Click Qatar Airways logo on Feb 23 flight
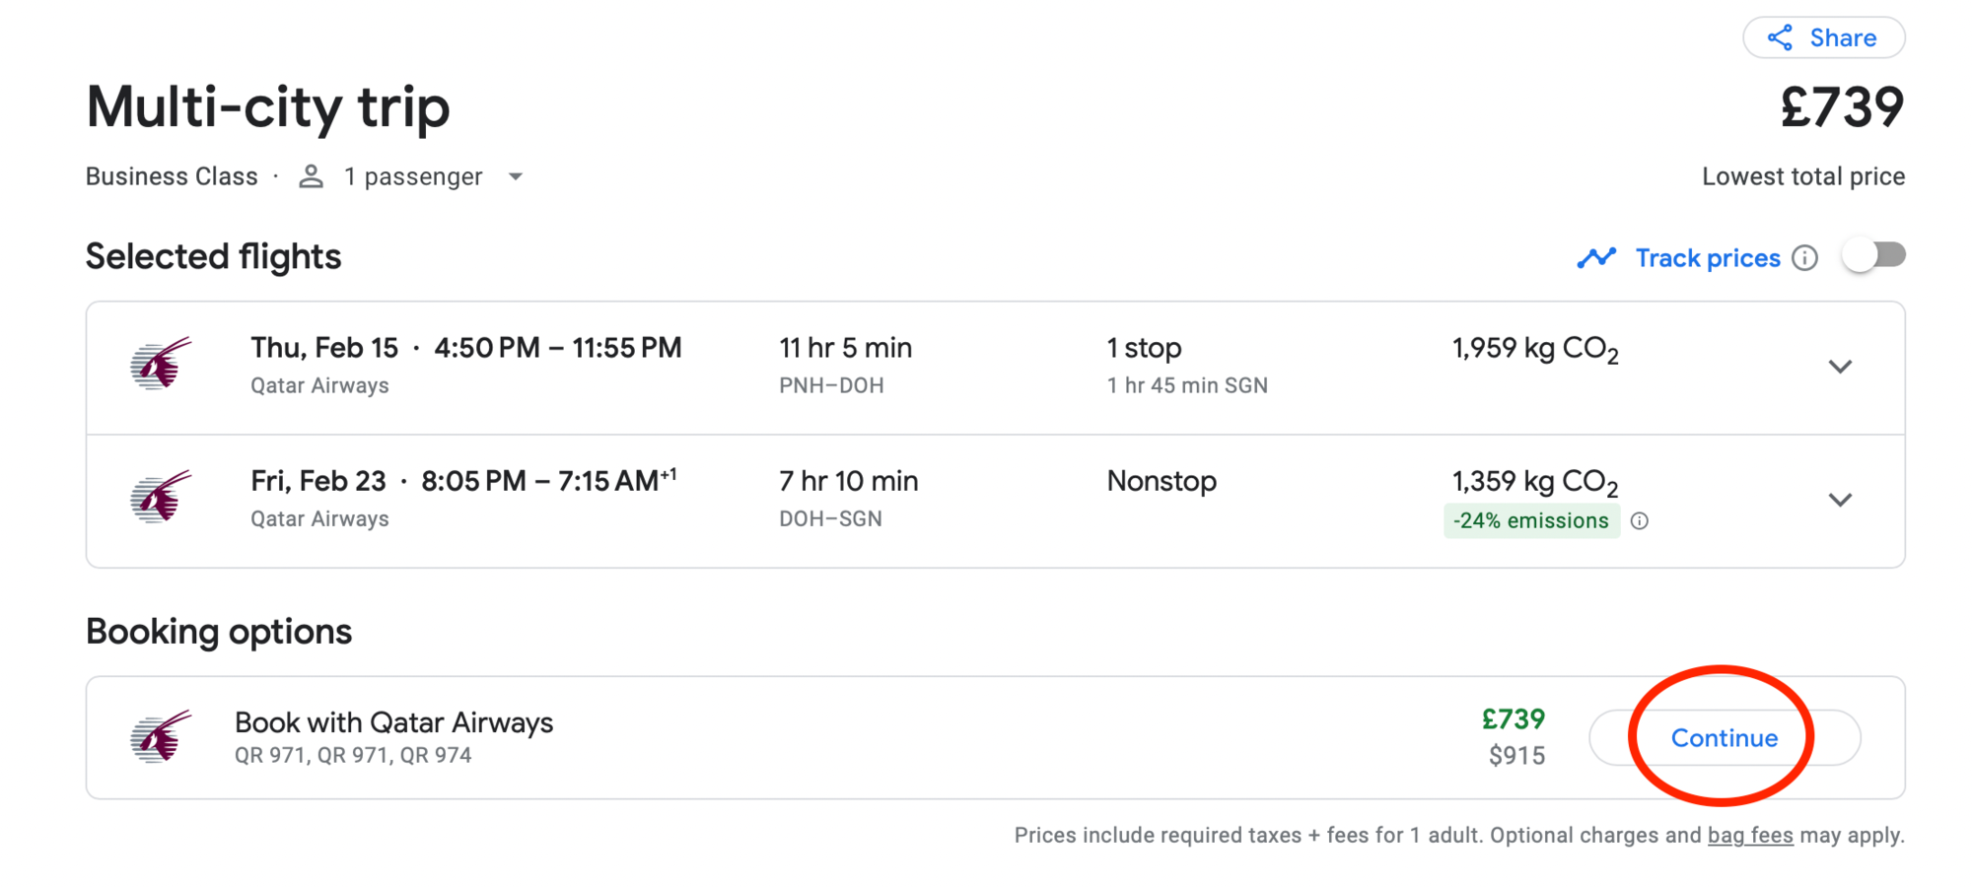1972x887 pixels. (161, 498)
